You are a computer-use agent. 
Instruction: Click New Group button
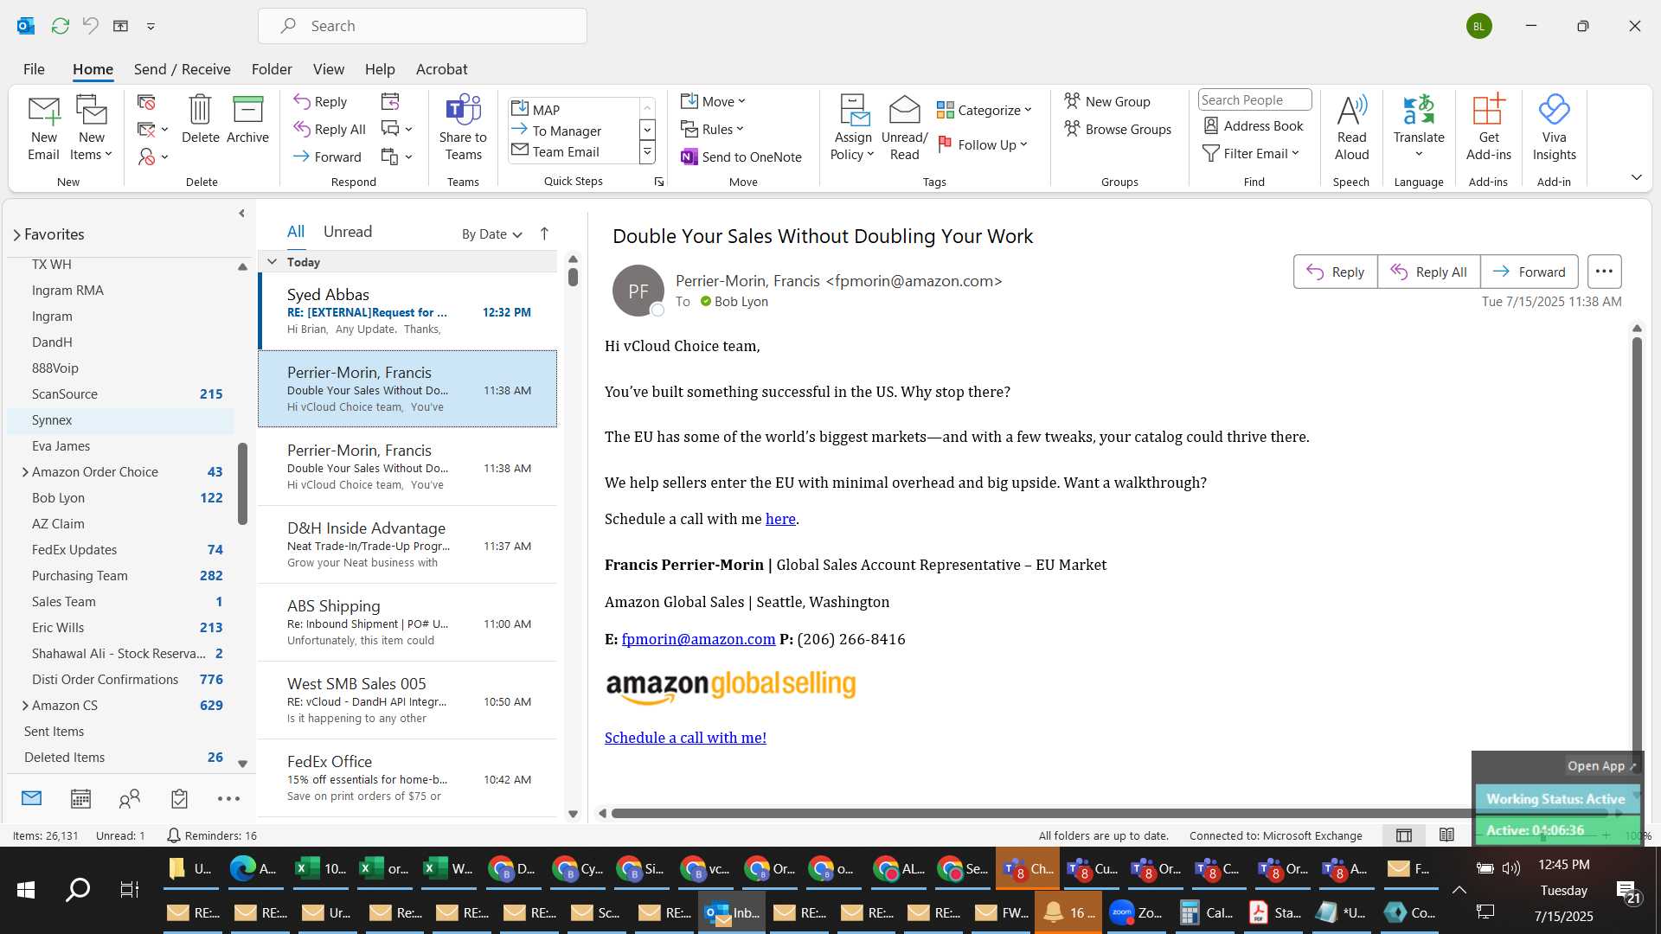coord(1107,101)
